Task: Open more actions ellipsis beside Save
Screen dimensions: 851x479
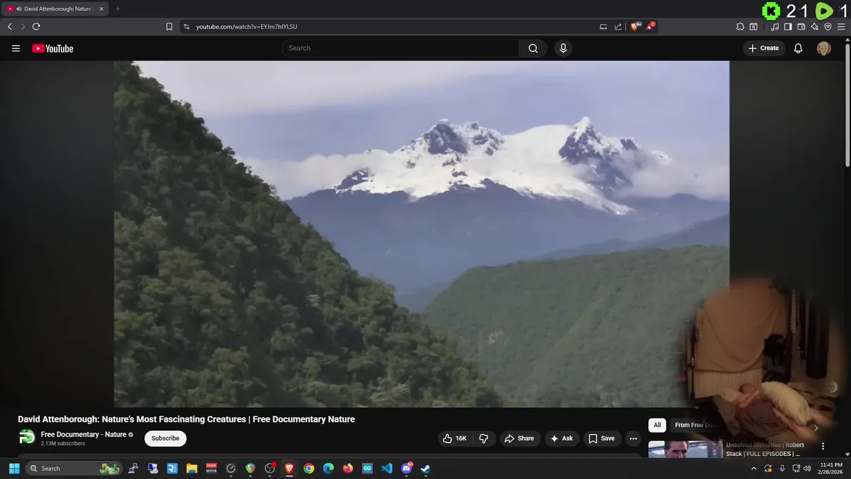Action: pos(633,438)
